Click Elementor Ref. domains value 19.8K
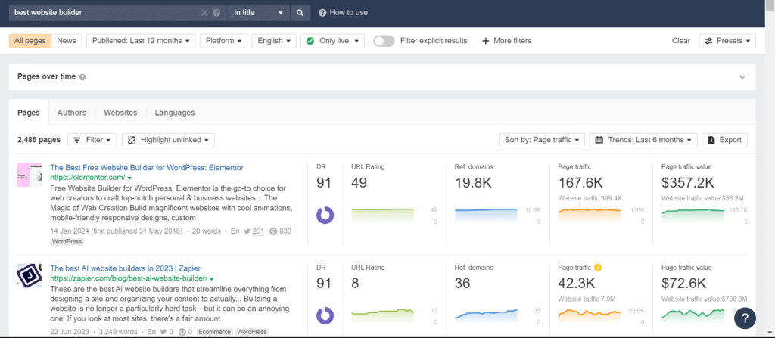775x338 pixels. pos(473,183)
